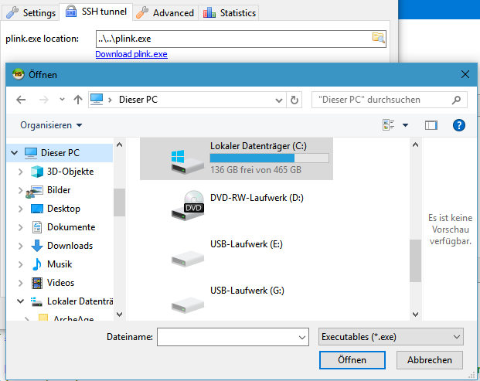Switch to the SSH tunnel tab
This screenshot has height=381, width=480.
coord(96,12)
